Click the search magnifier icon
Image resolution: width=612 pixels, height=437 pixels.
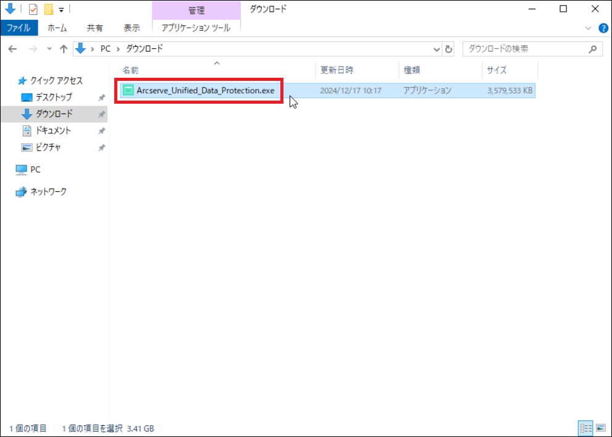pyautogui.click(x=592, y=49)
